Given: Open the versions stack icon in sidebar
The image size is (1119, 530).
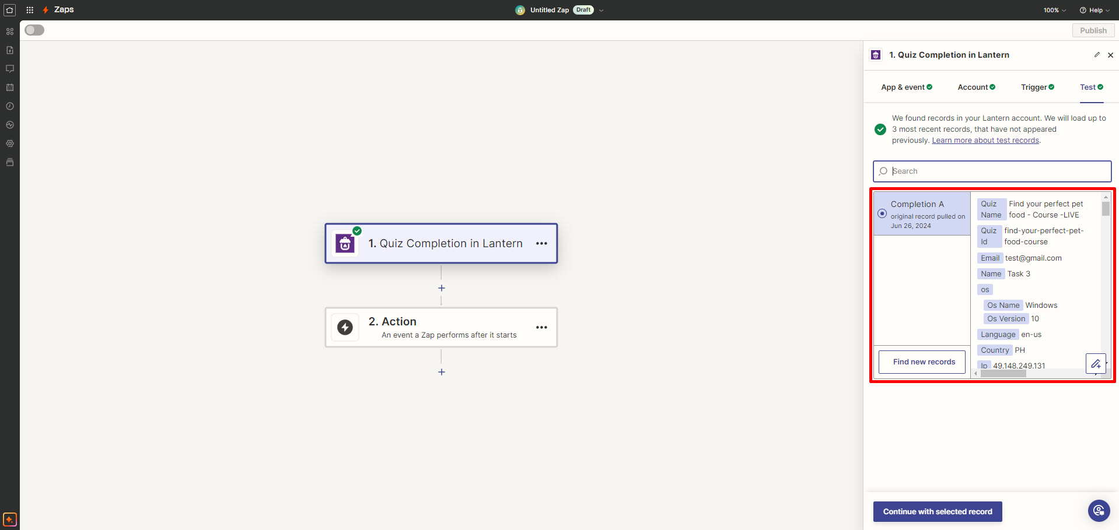Looking at the screenshot, I should pos(10,162).
